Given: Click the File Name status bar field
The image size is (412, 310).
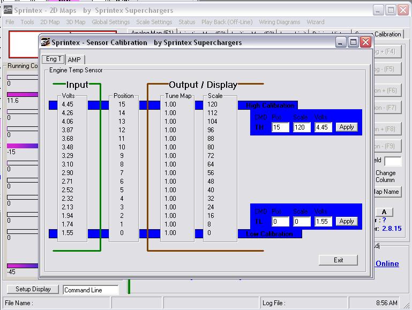Looking at the screenshot, I should [56, 303].
